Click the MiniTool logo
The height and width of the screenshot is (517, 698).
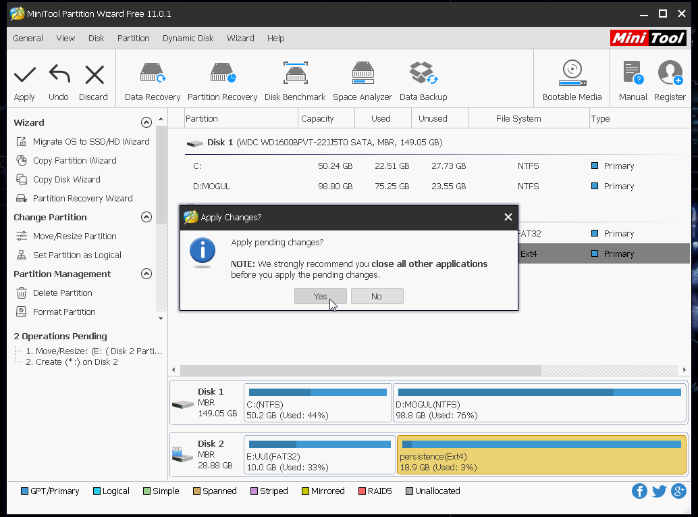point(648,38)
